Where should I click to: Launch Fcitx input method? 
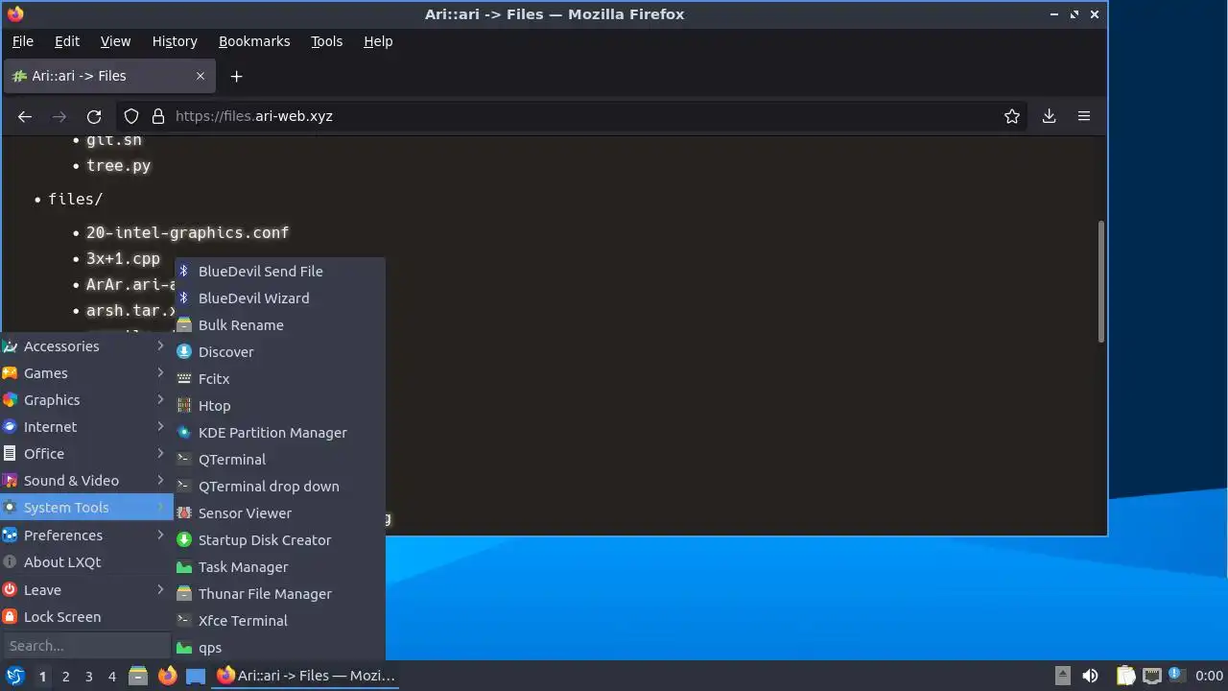[x=279, y=379]
